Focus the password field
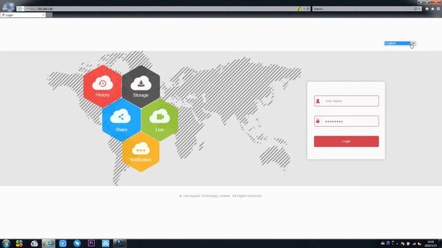Screen dimensions: 442x248 pyautogui.click(x=347, y=121)
